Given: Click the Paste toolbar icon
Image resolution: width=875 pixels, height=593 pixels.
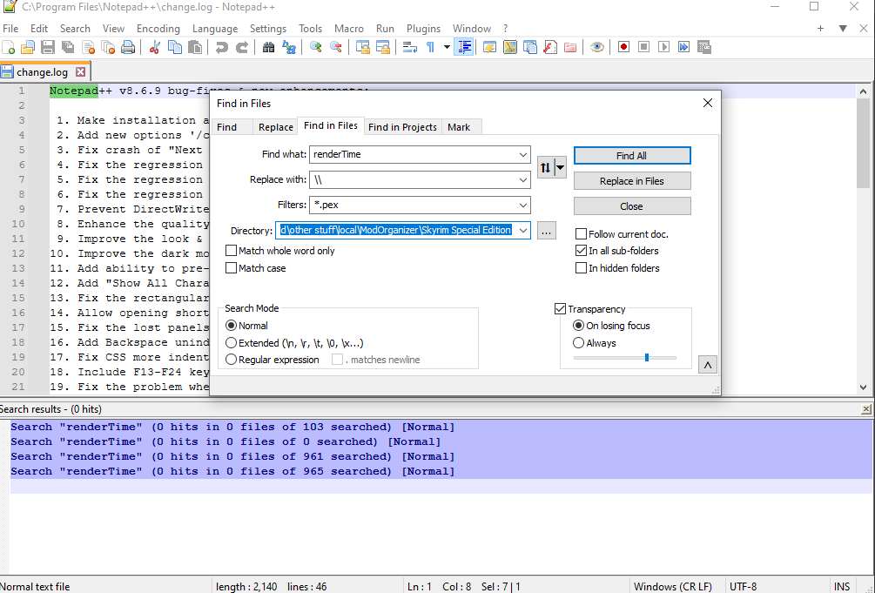Looking at the screenshot, I should [195, 48].
